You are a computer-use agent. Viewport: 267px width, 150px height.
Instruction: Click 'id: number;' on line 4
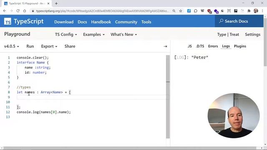(x=35, y=72)
